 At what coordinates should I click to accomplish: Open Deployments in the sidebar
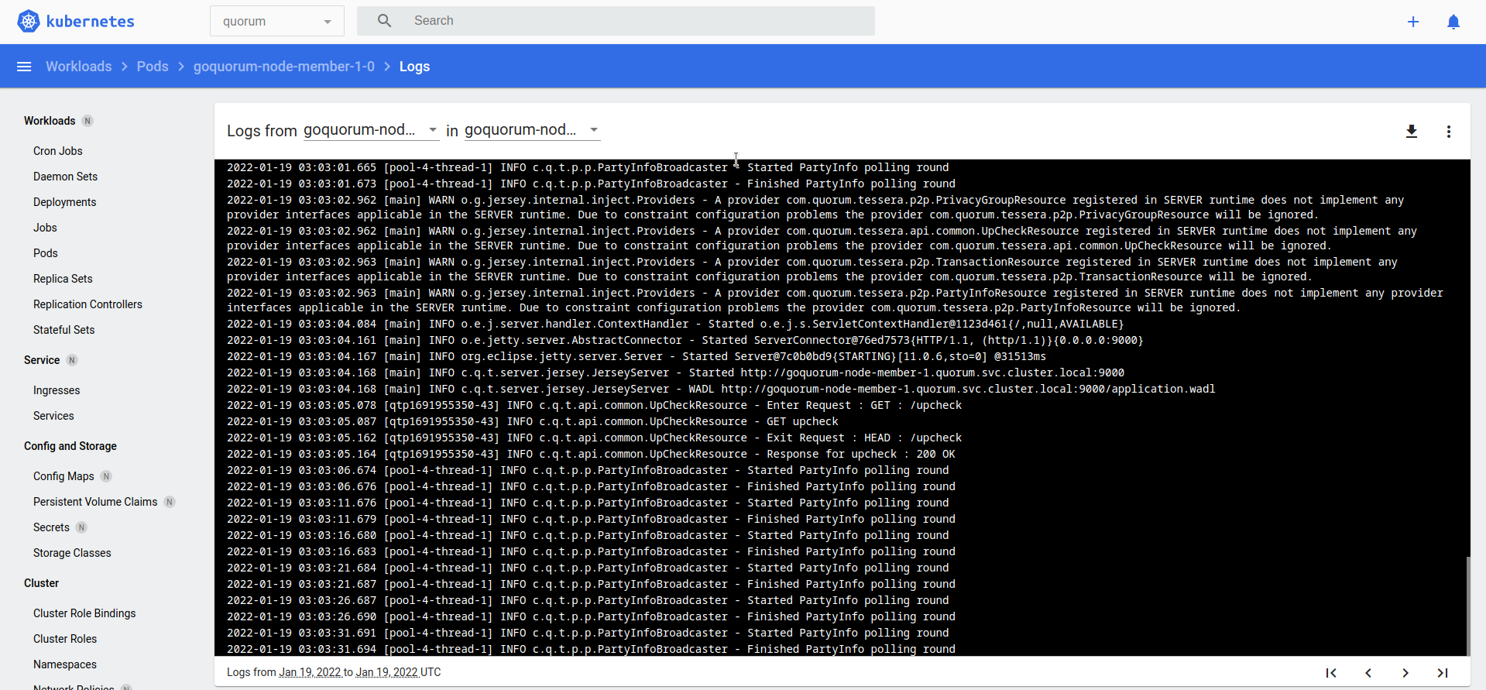(x=65, y=202)
